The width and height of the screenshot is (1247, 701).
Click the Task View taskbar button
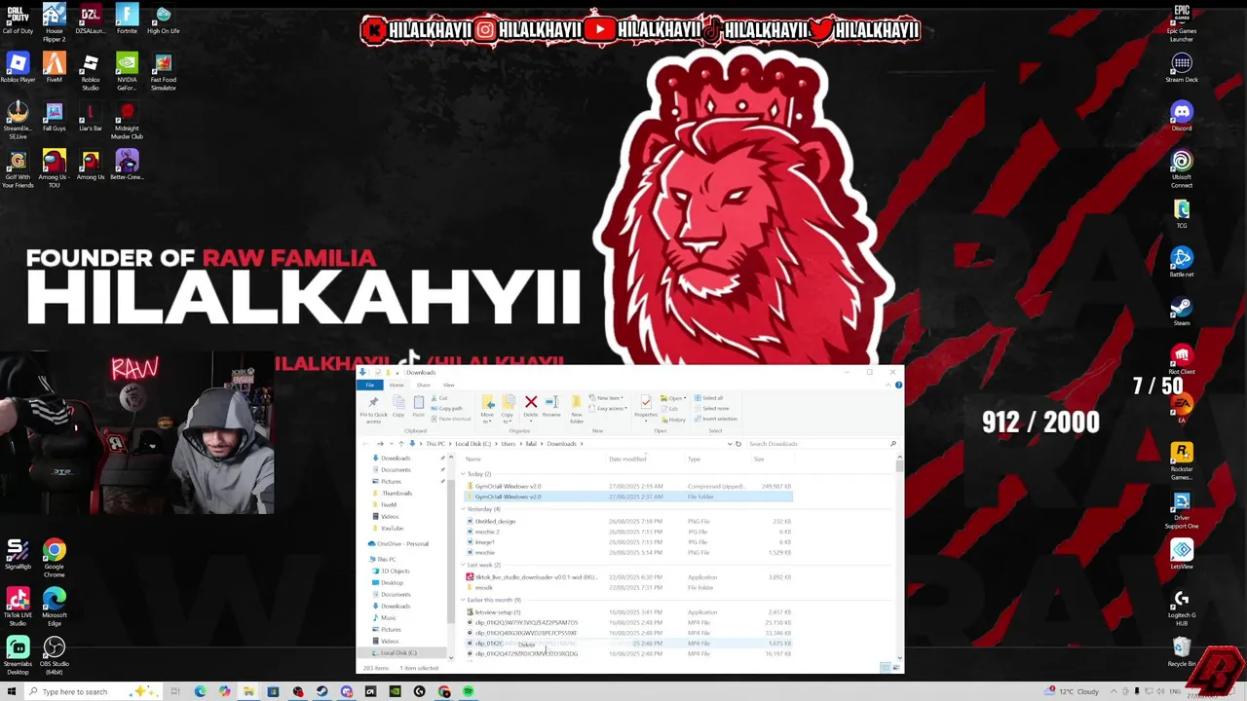[175, 691]
